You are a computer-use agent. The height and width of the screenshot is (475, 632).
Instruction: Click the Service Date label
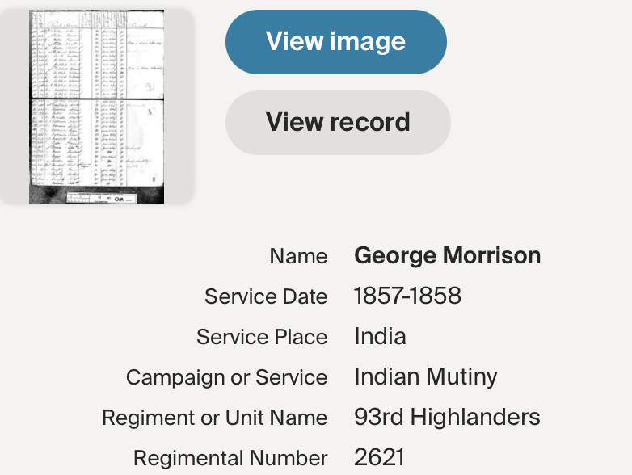(x=266, y=297)
